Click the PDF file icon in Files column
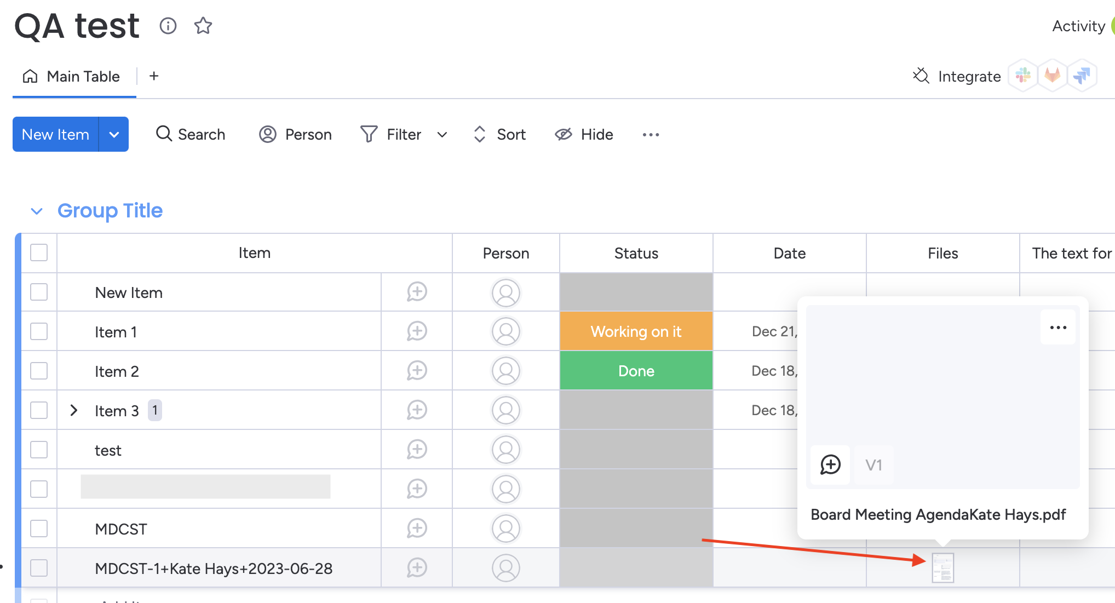The image size is (1115, 603). 942,568
